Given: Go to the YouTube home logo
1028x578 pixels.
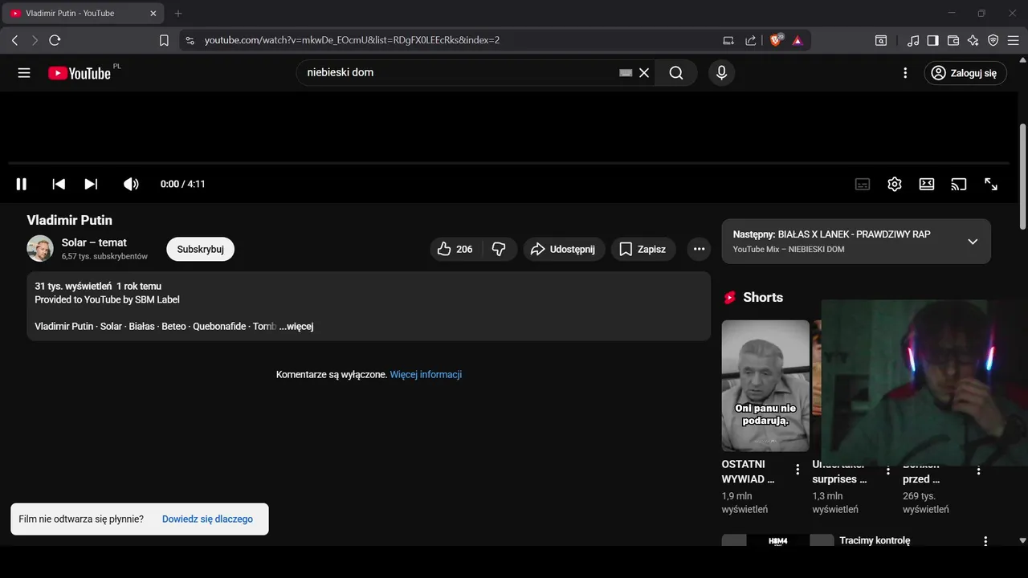Looking at the screenshot, I should [79, 73].
